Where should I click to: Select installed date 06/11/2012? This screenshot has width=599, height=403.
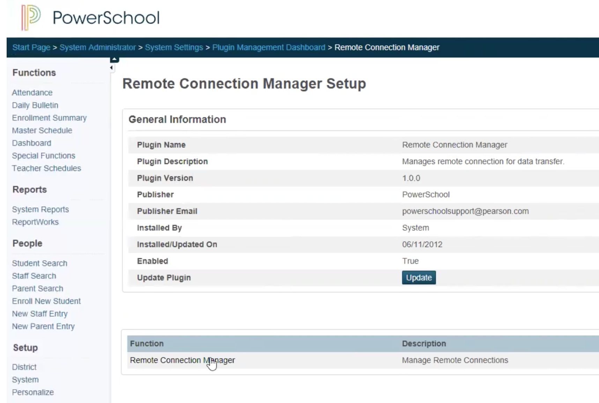click(x=422, y=244)
